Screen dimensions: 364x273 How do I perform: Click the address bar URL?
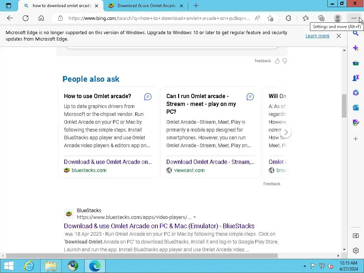159,18
